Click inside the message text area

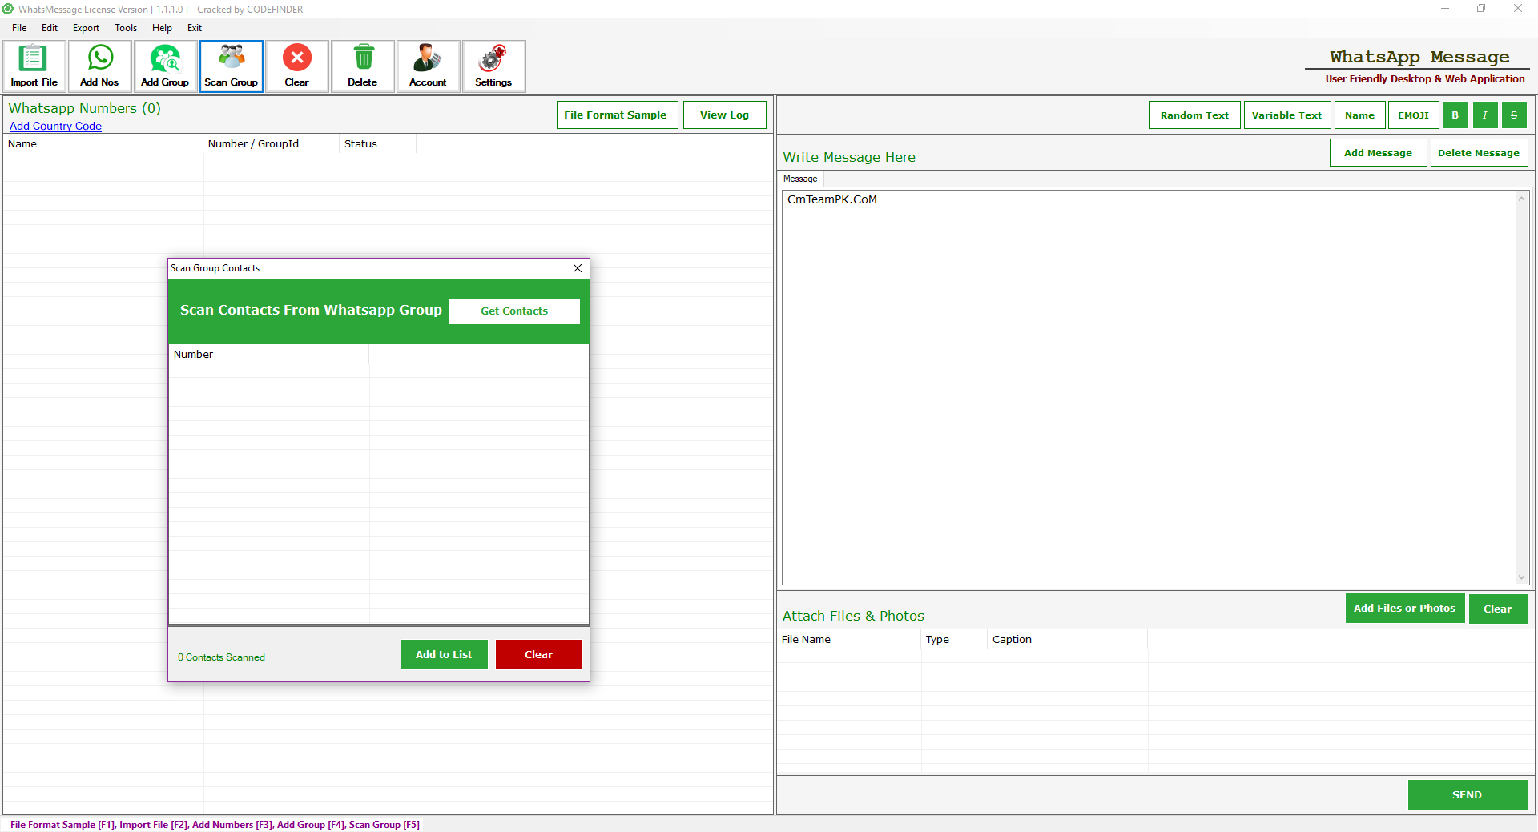1149,388
